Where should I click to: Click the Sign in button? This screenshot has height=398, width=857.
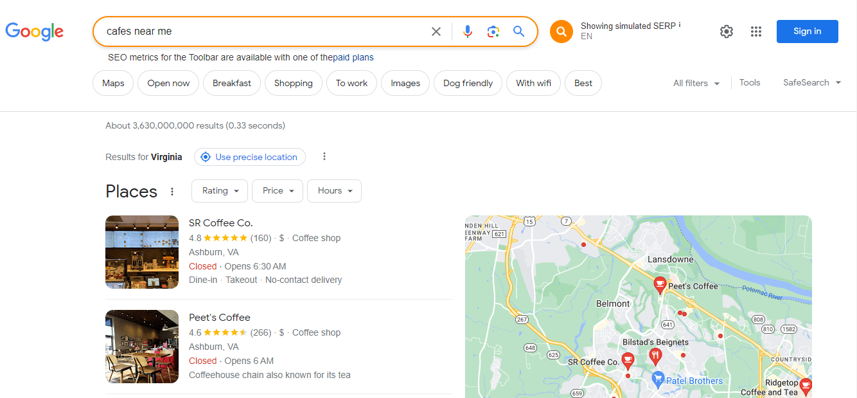tap(807, 32)
